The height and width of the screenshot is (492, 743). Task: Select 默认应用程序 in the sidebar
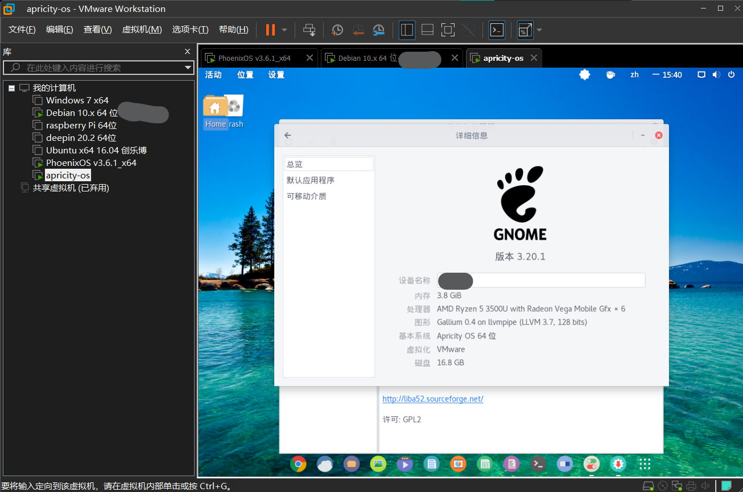311,180
